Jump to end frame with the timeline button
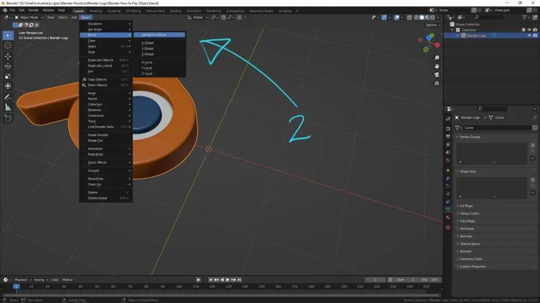Viewport: 540px width, 303px height. [x=239, y=280]
